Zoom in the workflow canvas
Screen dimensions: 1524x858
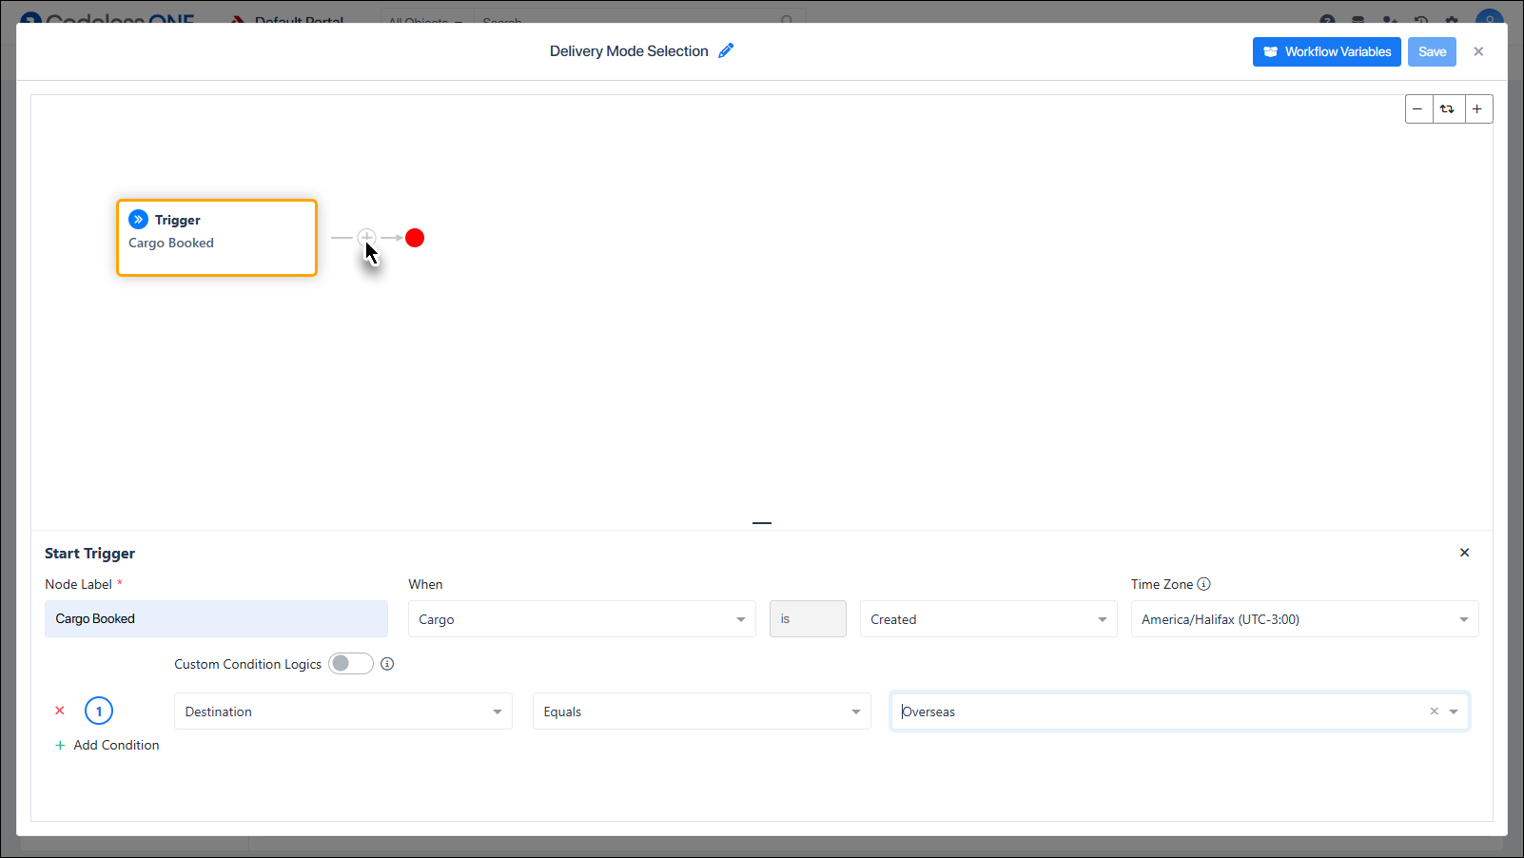[x=1477, y=109]
